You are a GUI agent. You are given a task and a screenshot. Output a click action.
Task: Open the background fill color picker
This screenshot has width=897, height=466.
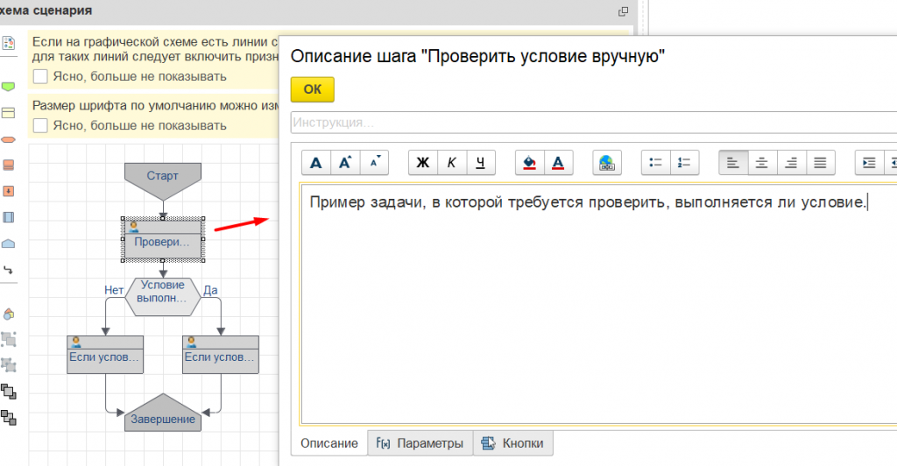point(530,163)
